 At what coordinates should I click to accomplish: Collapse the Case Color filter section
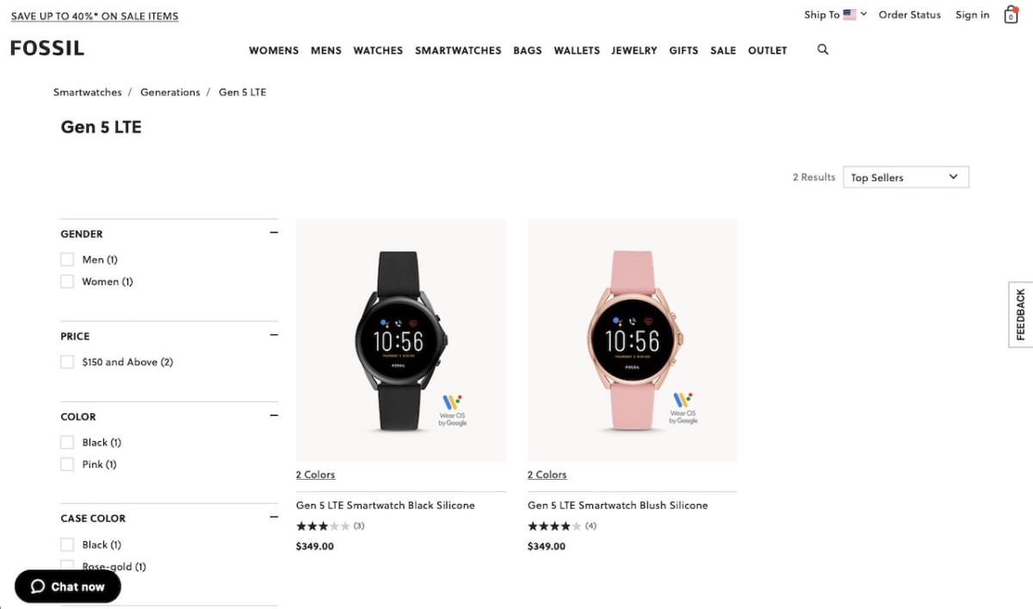coord(274,518)
